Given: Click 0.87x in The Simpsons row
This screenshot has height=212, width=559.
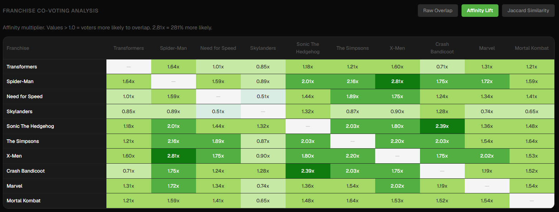Looking at the screenshot, I should (x=263, y=141).
